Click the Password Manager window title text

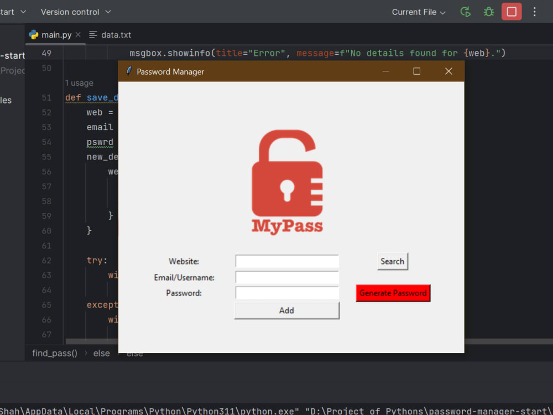(x=170, y=71)
